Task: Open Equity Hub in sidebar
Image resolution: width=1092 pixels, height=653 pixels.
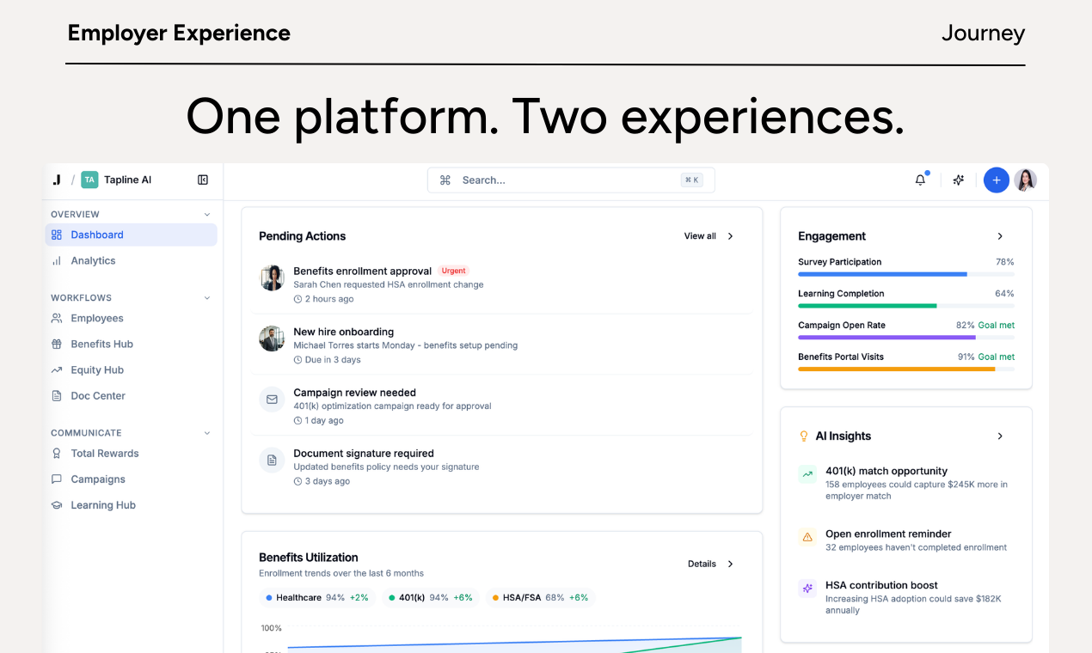Action: coord(131,369)
